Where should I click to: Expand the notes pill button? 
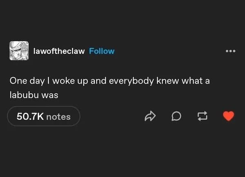click(x=44, y=117)
